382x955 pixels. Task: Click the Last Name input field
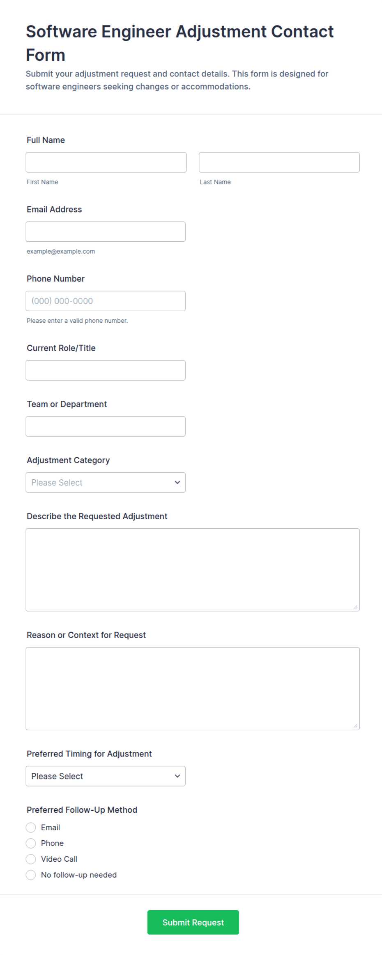click(x=279, y=162)
